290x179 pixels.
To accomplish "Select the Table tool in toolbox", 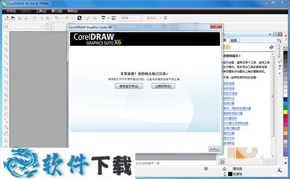I will point(6,107).
